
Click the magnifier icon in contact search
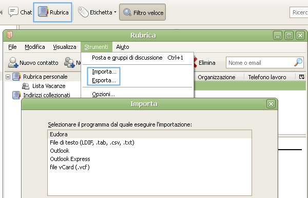point(298,62)
